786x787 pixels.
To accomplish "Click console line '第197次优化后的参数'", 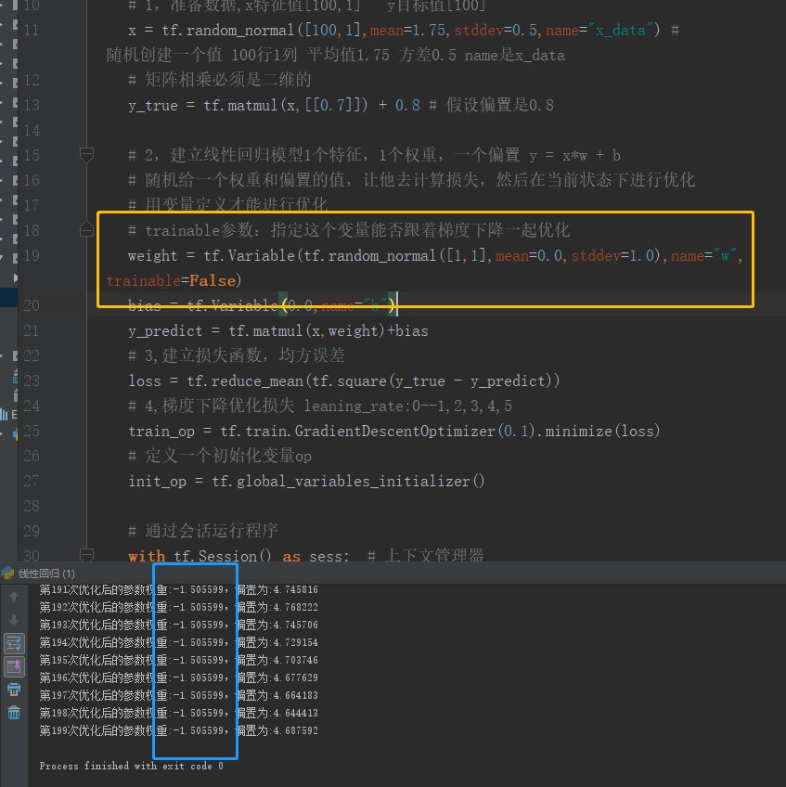I will coord(179,695).
